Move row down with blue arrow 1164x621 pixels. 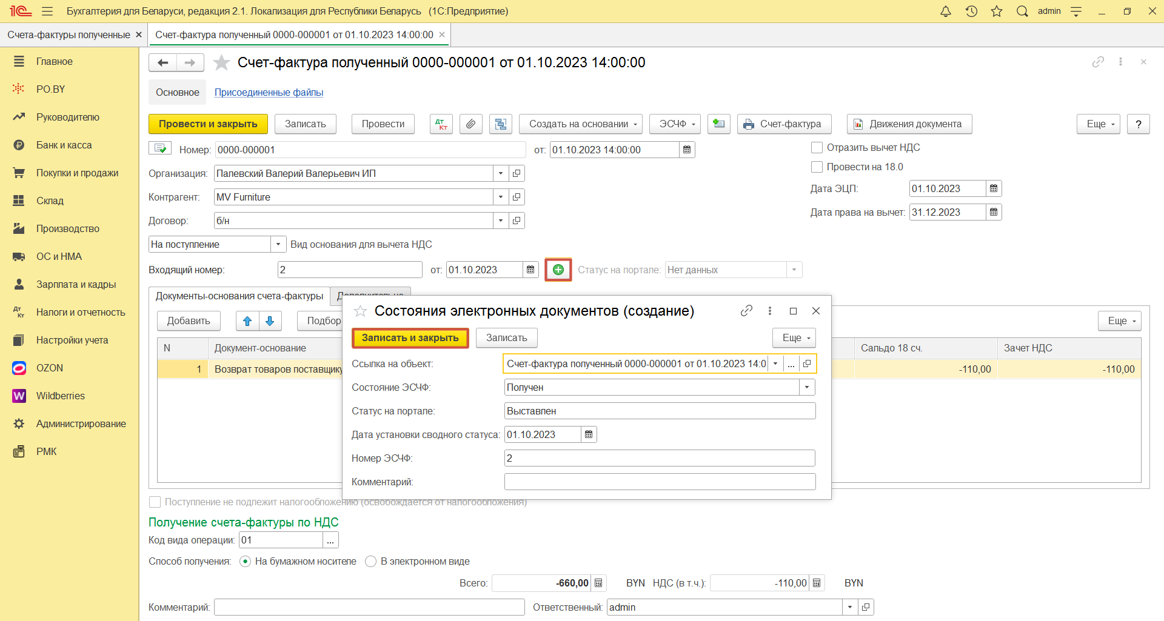click(x=270, y=321)
